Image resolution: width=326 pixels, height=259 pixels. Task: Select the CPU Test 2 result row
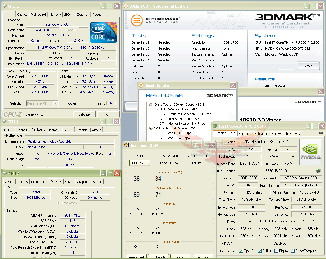coord(175,138)
